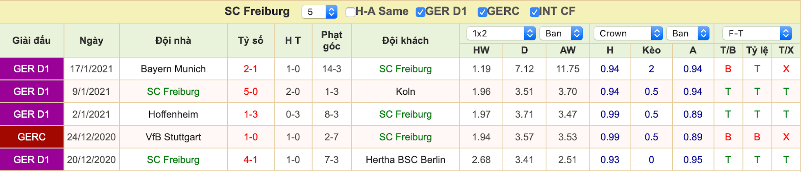Expand the 1x2 odds type dropdown

pyautogui.click(x=501, y=33)
